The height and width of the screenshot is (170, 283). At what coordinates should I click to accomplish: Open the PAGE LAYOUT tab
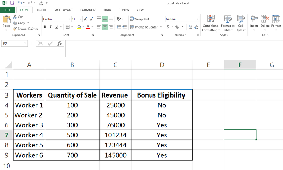63,10
